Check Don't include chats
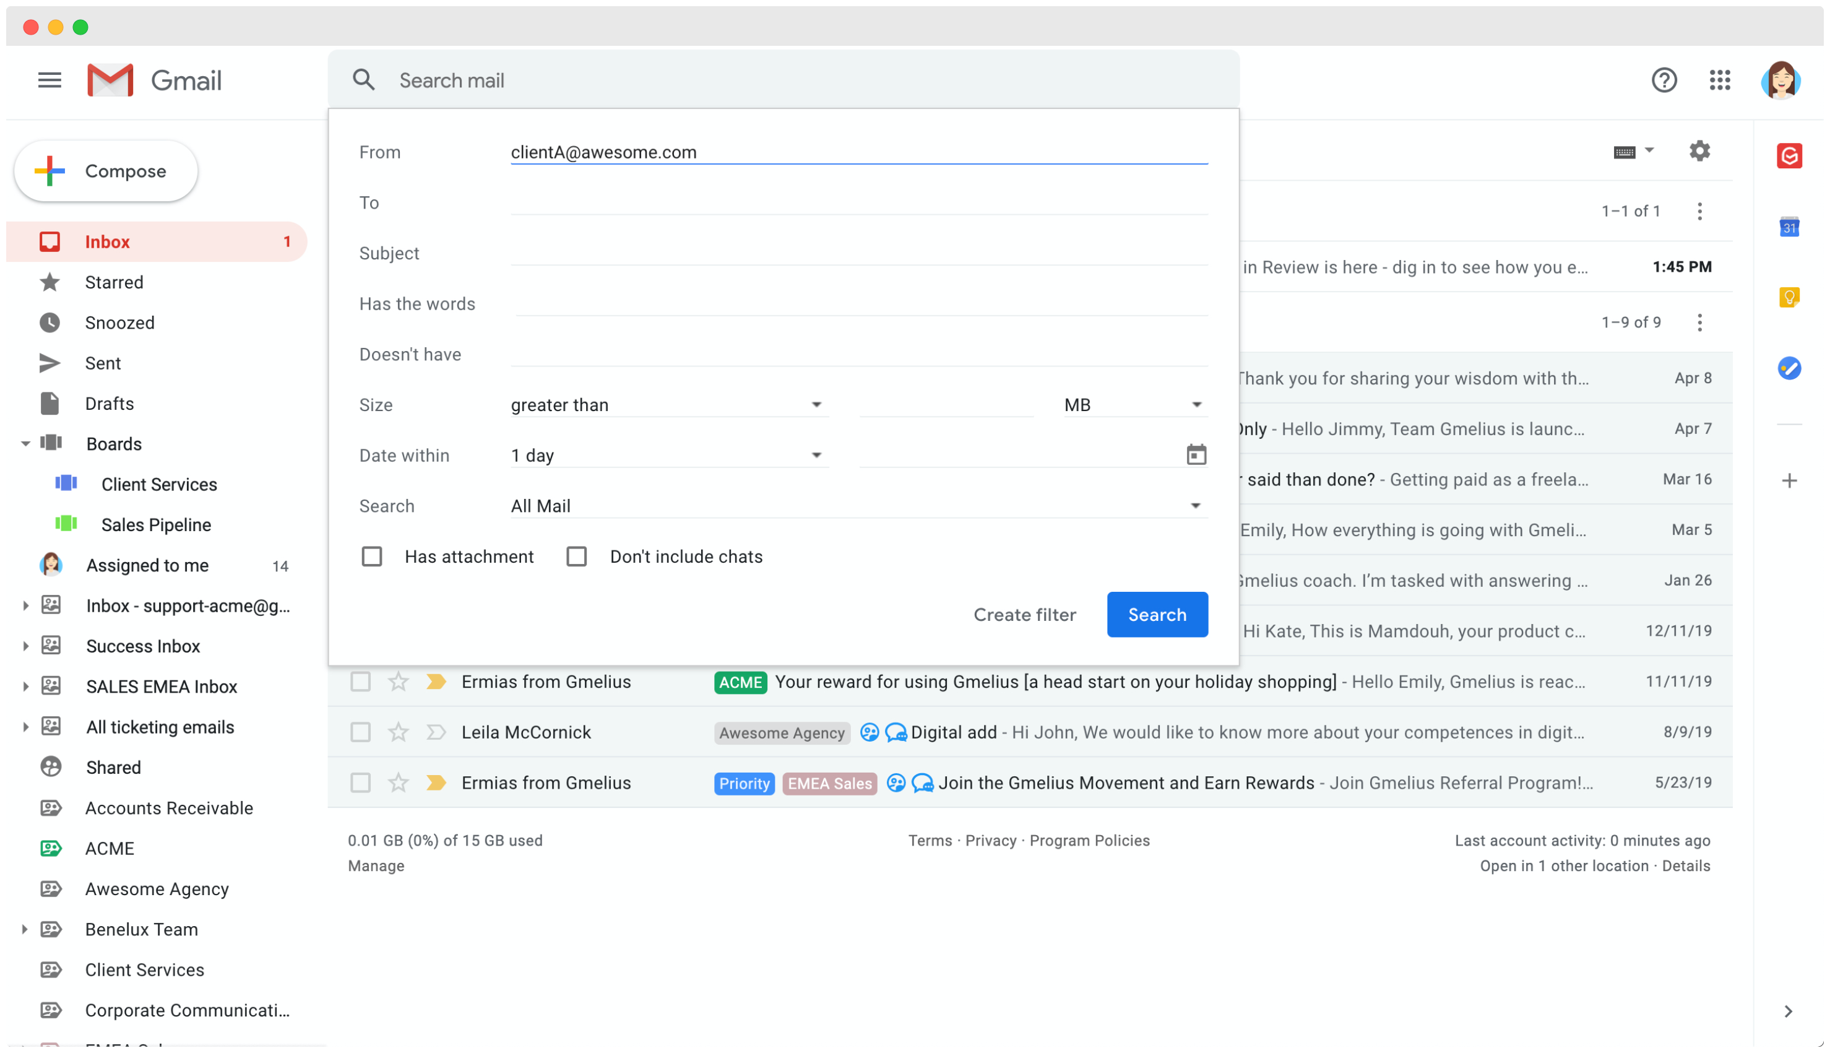Image resolution: width=1830 pixels, height=1053 pixels. point(576,556)
